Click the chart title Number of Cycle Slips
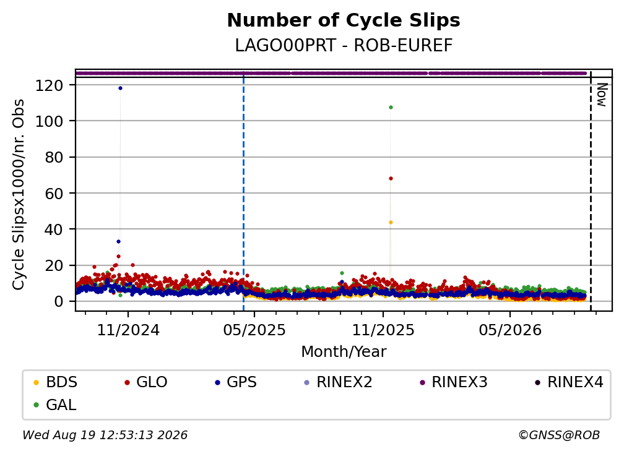 point(344,20)
